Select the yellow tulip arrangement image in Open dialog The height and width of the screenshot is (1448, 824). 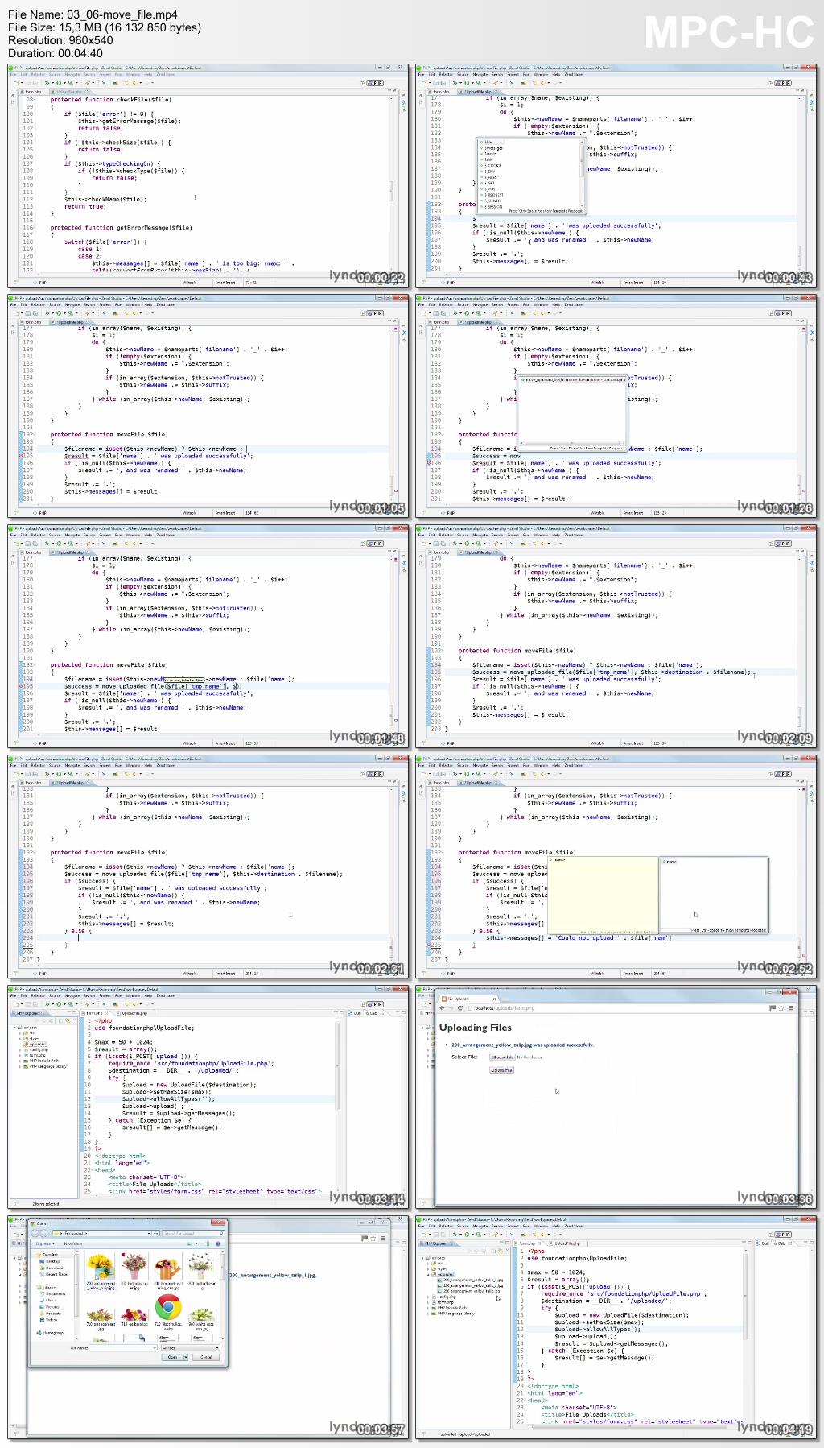pyautogui.click(x=101, y=1270)
